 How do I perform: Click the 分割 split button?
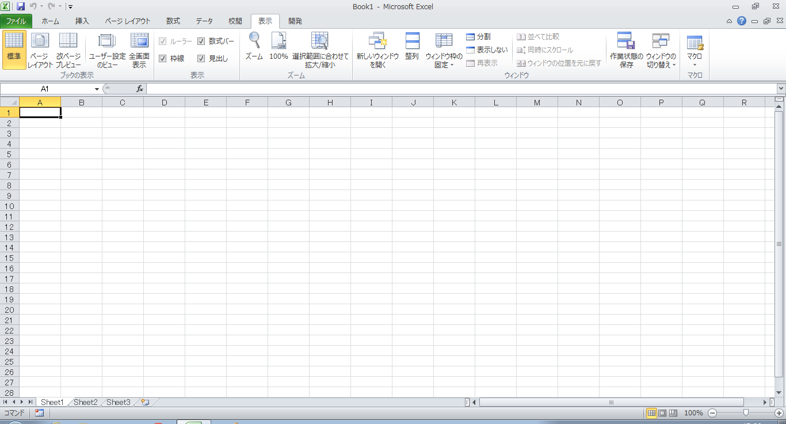[x=478, y=37]
